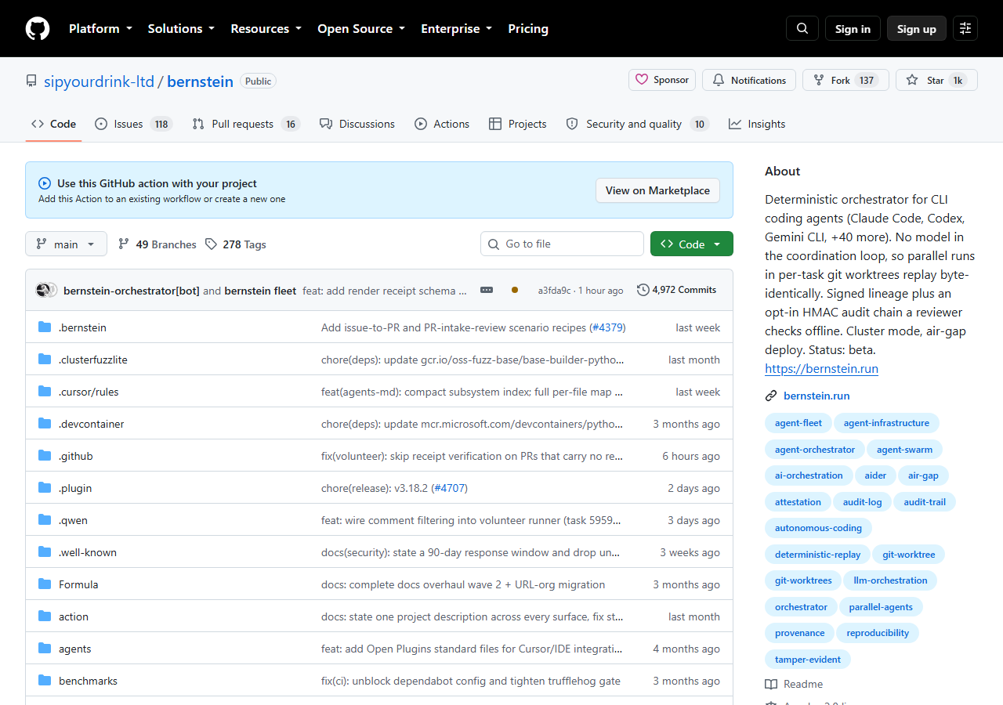Screen dimensions: 1003x705
Task: View the pending commit status dot
Action: click(x=514, y=290)
